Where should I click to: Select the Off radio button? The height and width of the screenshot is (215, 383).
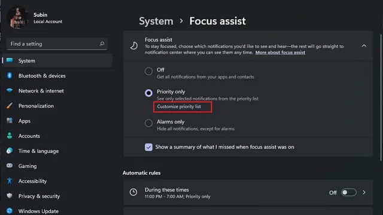click(x=148, y=72)
